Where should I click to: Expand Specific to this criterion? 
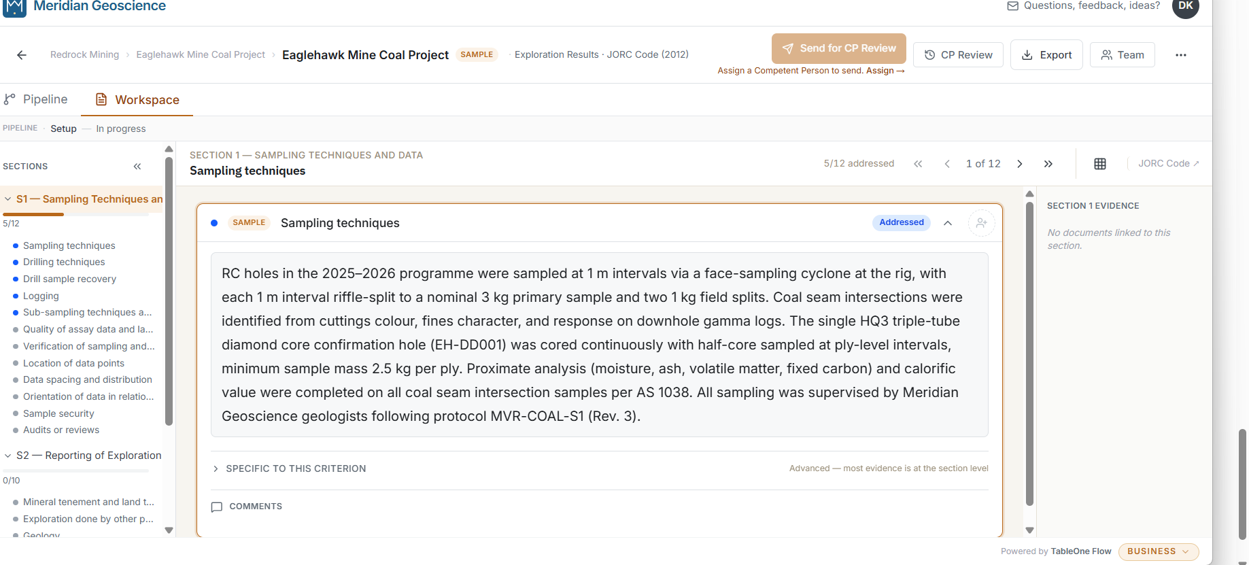coord(289,469)
